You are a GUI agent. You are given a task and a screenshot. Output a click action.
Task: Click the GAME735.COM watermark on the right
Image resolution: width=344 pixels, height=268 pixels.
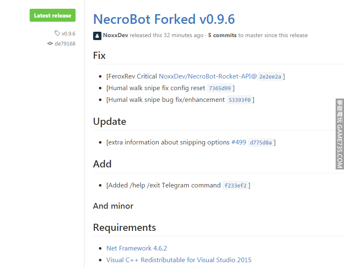click(339, 134)
